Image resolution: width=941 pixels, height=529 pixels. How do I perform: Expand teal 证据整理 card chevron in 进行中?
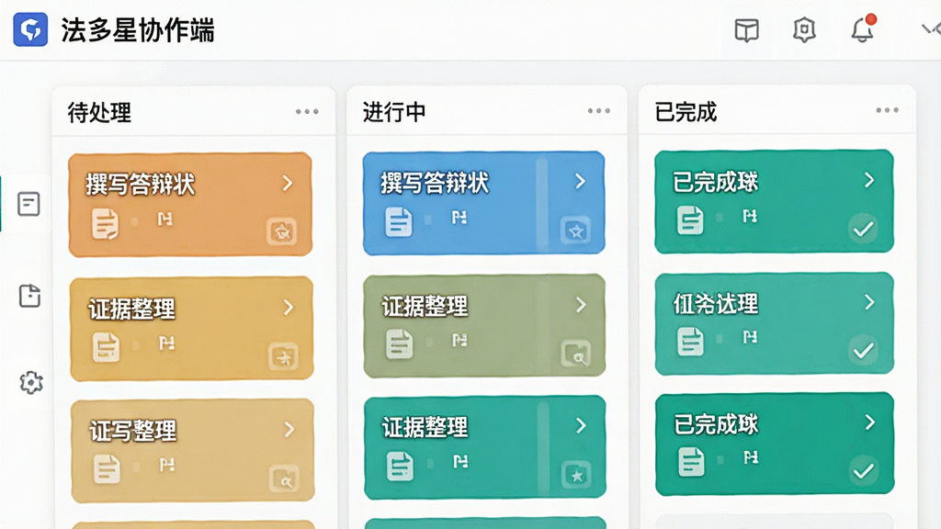click(581, 426)
